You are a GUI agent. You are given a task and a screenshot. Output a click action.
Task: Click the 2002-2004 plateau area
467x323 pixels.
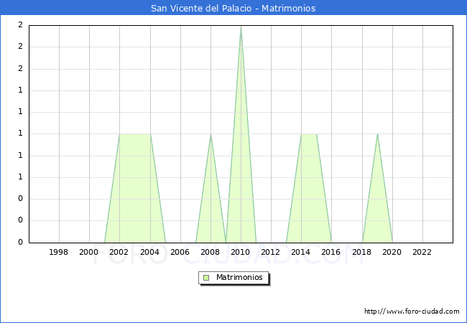pos(135,188)
